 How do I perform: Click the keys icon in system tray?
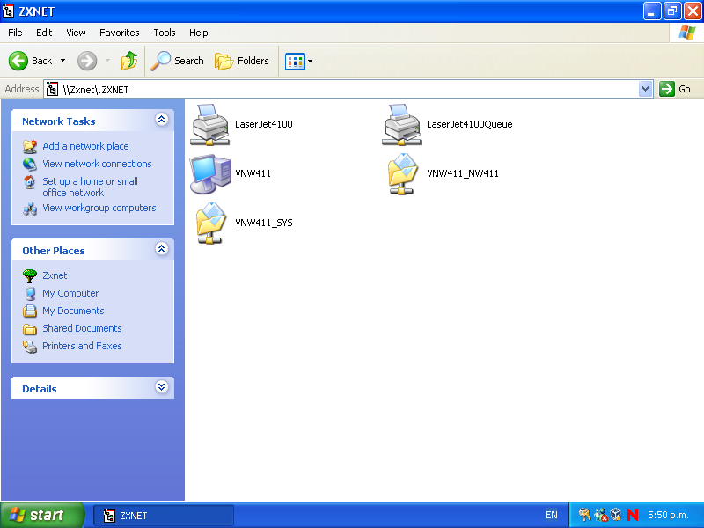coord(583,515)
